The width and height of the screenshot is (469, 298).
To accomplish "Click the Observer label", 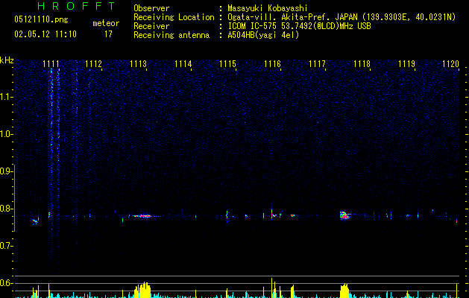I will (x=151, y=8).
